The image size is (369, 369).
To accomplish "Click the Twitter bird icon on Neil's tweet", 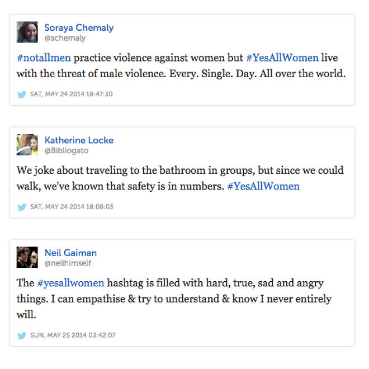I will coord(22,335).
